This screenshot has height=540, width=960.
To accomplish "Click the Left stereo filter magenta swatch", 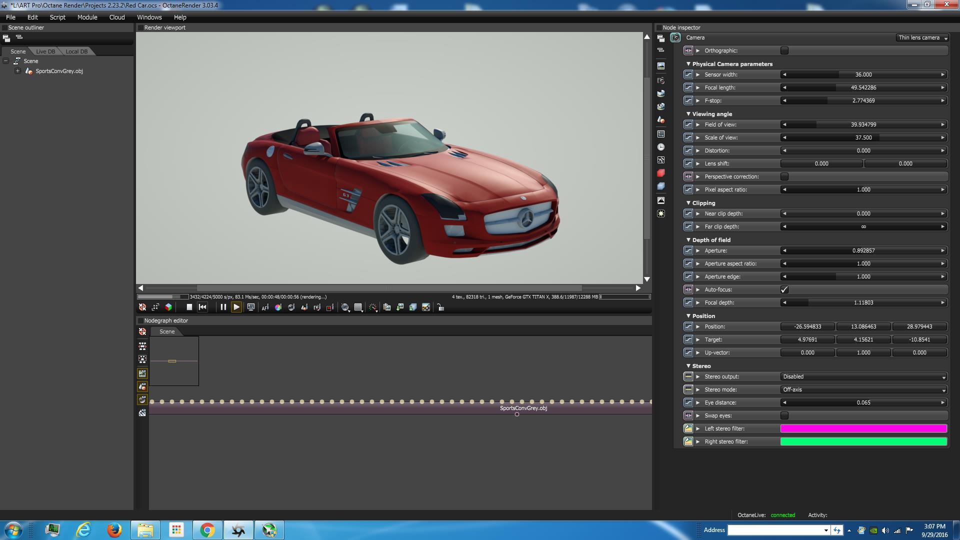I will click(863, 428).
